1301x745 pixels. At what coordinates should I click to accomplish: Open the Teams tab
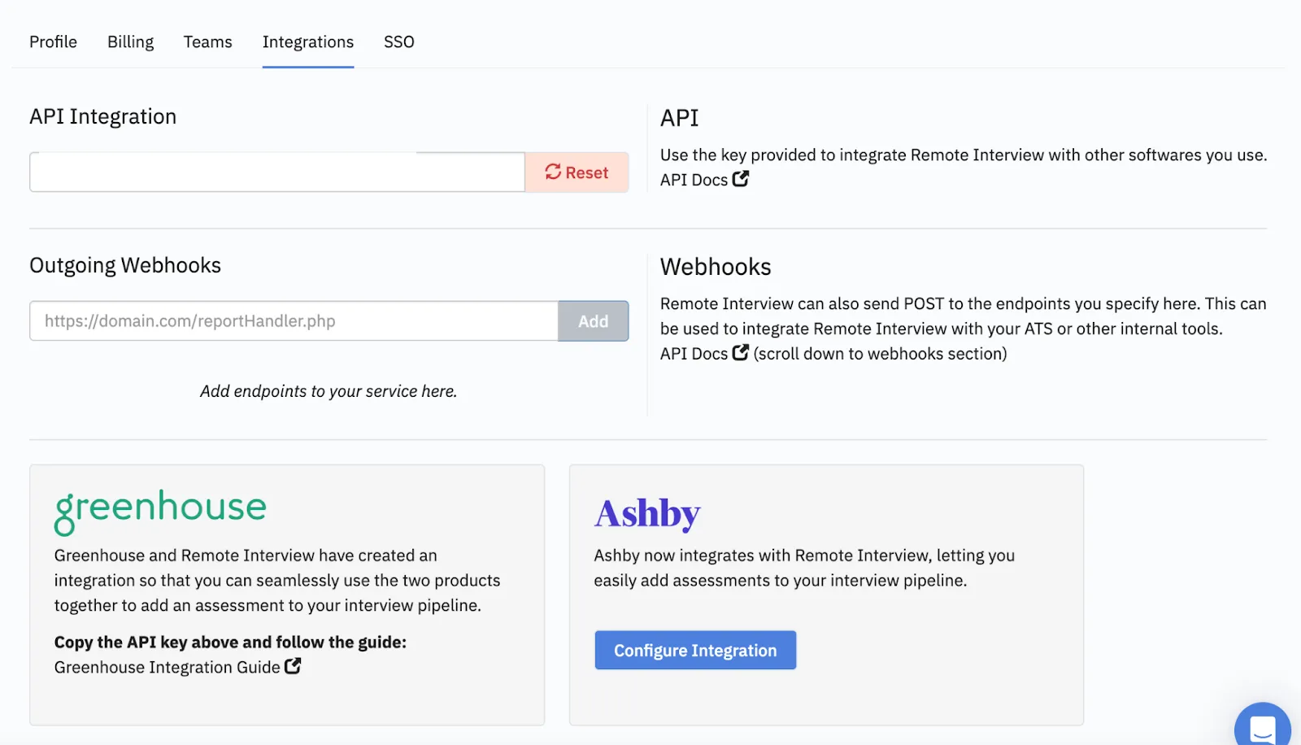coord(207,41)
